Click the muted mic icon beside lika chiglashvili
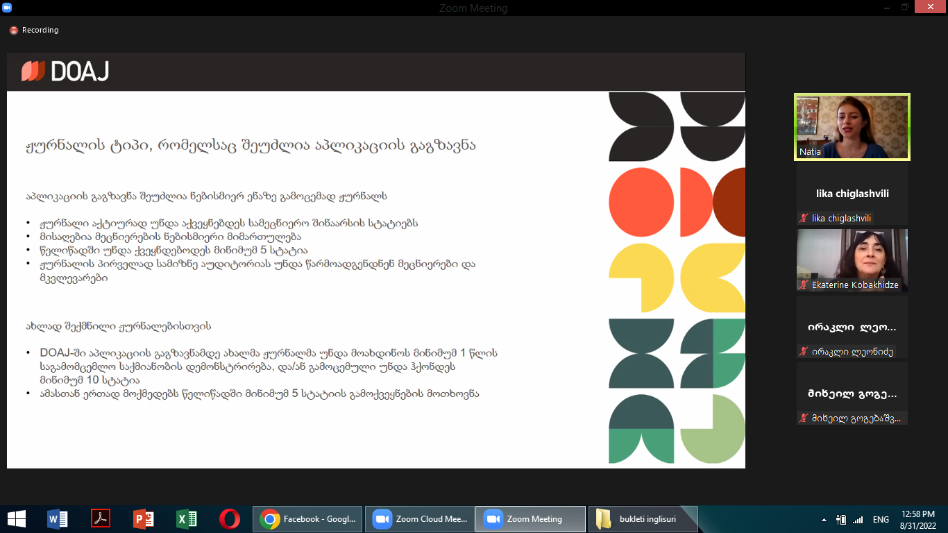This screenshot has height=533, width=948. coord(804,218)
